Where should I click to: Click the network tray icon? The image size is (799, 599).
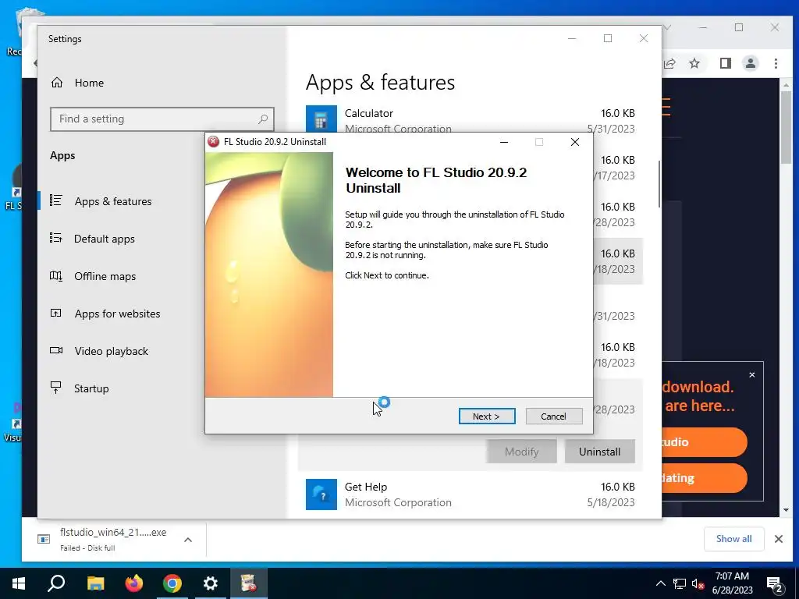[x=680, y=583]
